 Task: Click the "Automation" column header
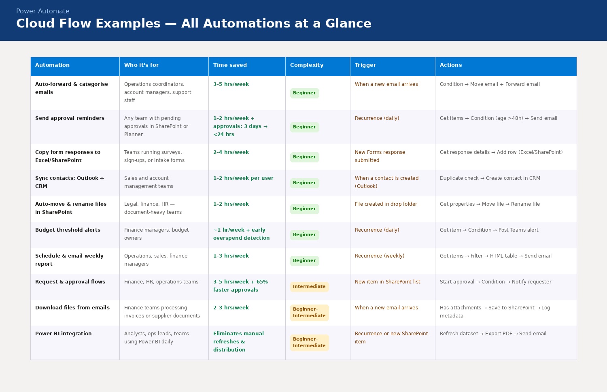coord(75,66)
